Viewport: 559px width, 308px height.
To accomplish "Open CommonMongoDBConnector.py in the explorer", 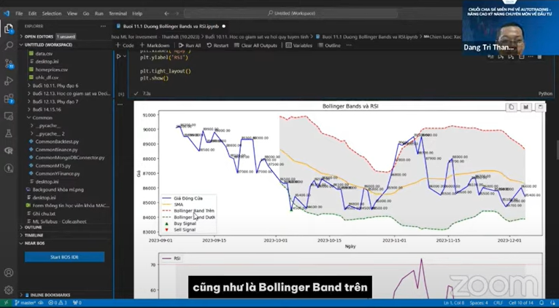I will click(x=70, y=157).
